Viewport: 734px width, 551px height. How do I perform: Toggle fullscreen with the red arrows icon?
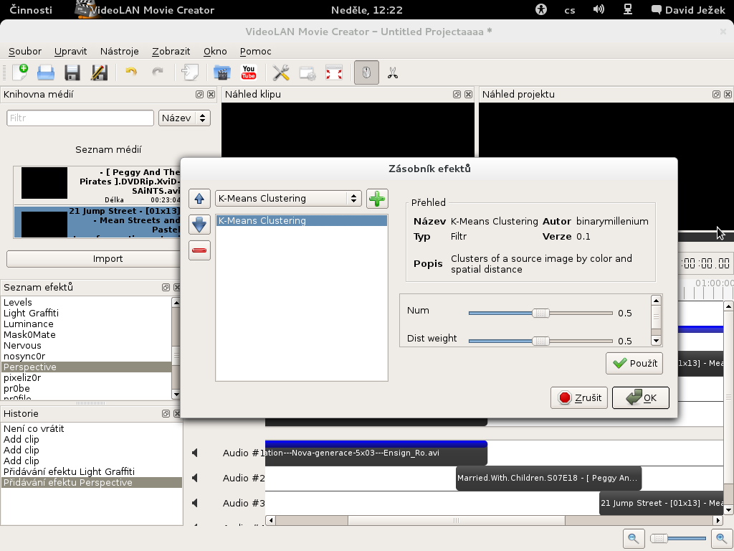(x=334, y=72)
